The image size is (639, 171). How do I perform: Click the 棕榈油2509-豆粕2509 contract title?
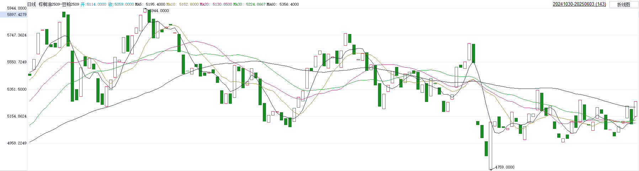pyautogui.click(x=59, y=4)
